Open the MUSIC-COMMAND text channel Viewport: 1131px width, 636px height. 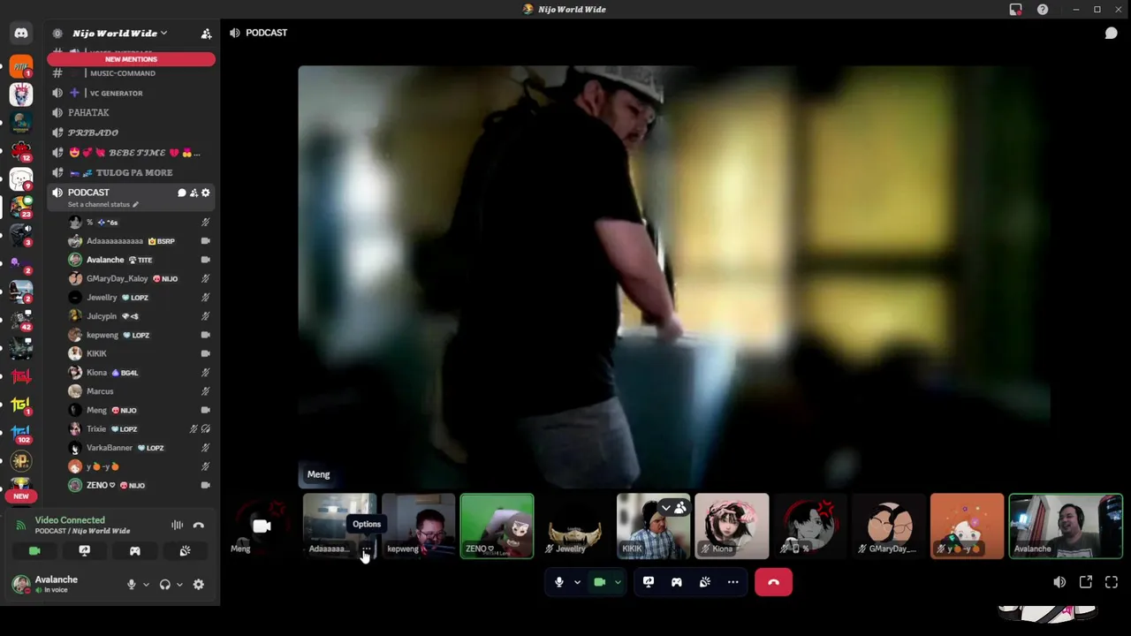click(x=131, y=73)
